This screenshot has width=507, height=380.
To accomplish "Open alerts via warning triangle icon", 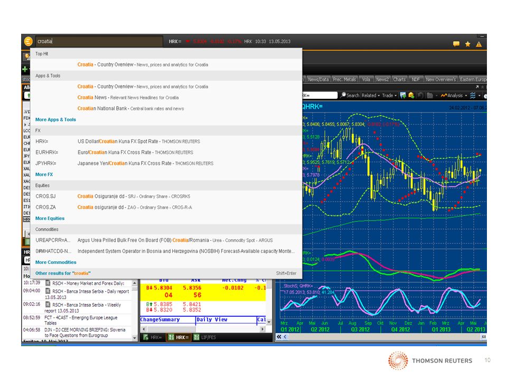I will point(479,44).
